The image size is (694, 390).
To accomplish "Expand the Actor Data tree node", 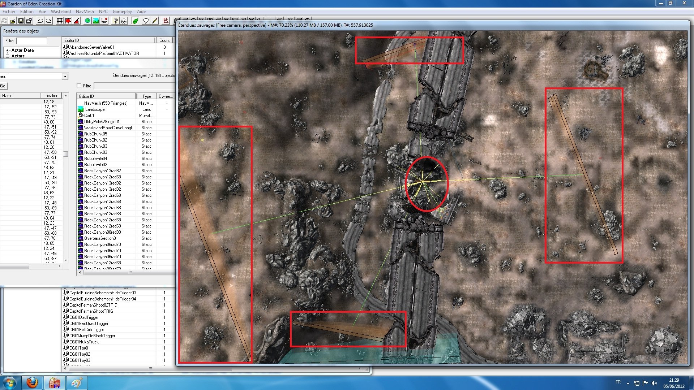I will click(x=7, y=50).
